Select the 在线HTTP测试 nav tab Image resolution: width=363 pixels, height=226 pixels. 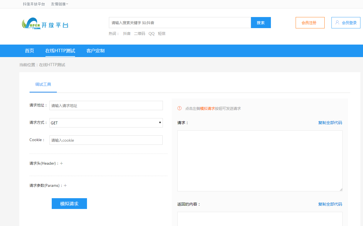click(x=60, y=51)
